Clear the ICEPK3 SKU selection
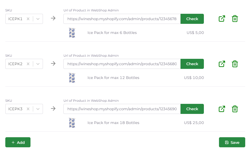Screen dimensions: 250x151 coord(28,109)
